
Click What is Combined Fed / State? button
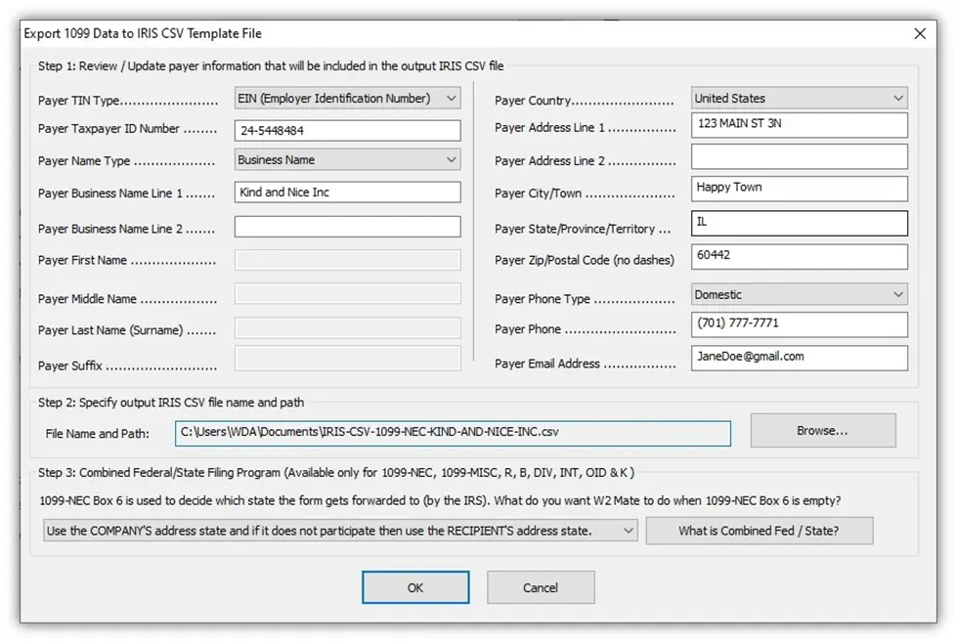[x=760, y=531]
